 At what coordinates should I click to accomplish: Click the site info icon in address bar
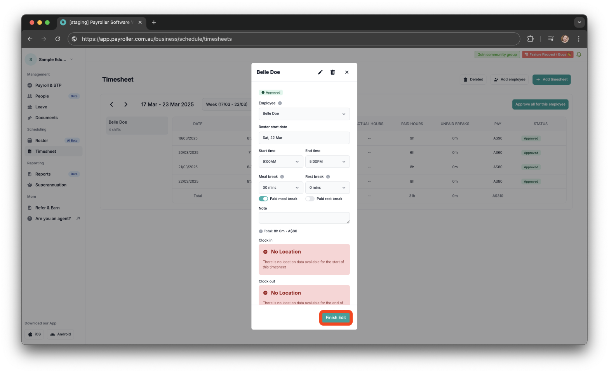click(x=75, y=39)
